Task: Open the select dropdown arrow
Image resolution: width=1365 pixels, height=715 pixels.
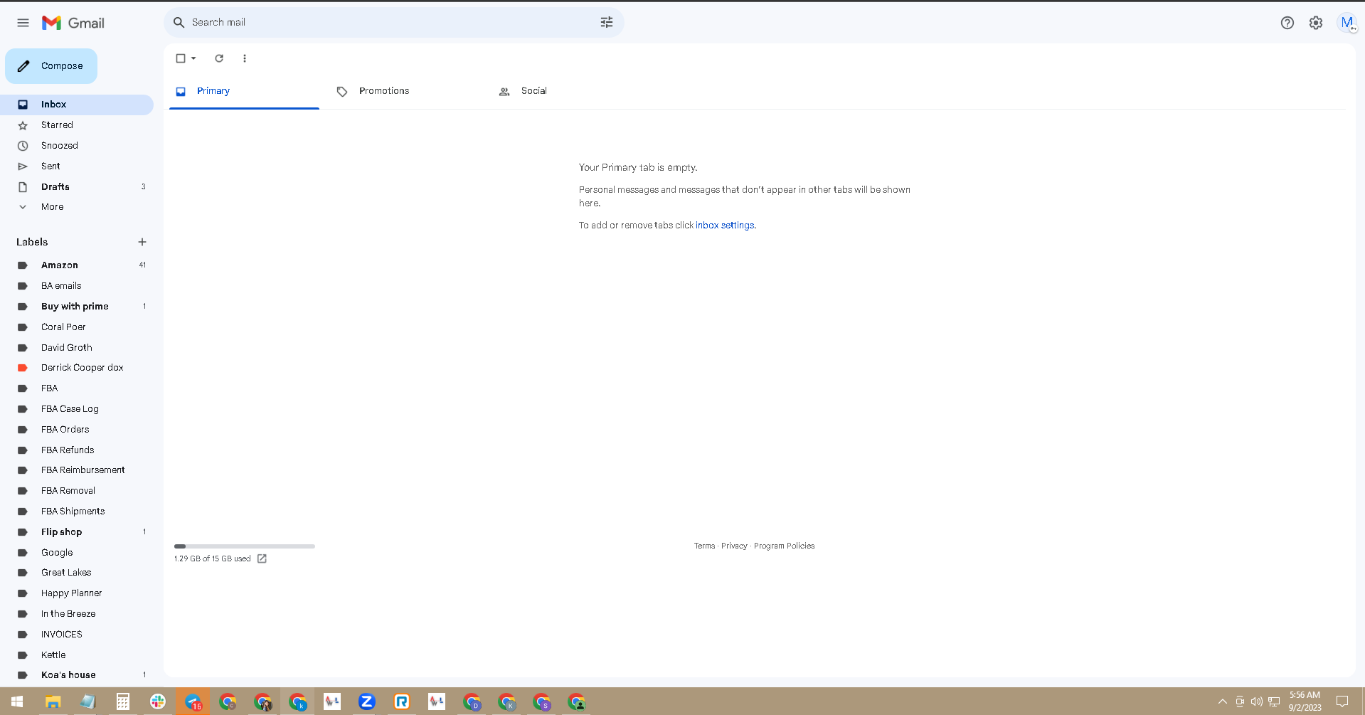Action: coord(193,58)
